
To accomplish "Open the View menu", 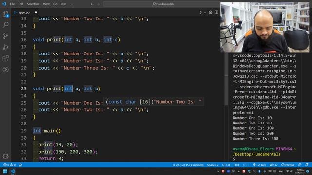I will point(46,4).
